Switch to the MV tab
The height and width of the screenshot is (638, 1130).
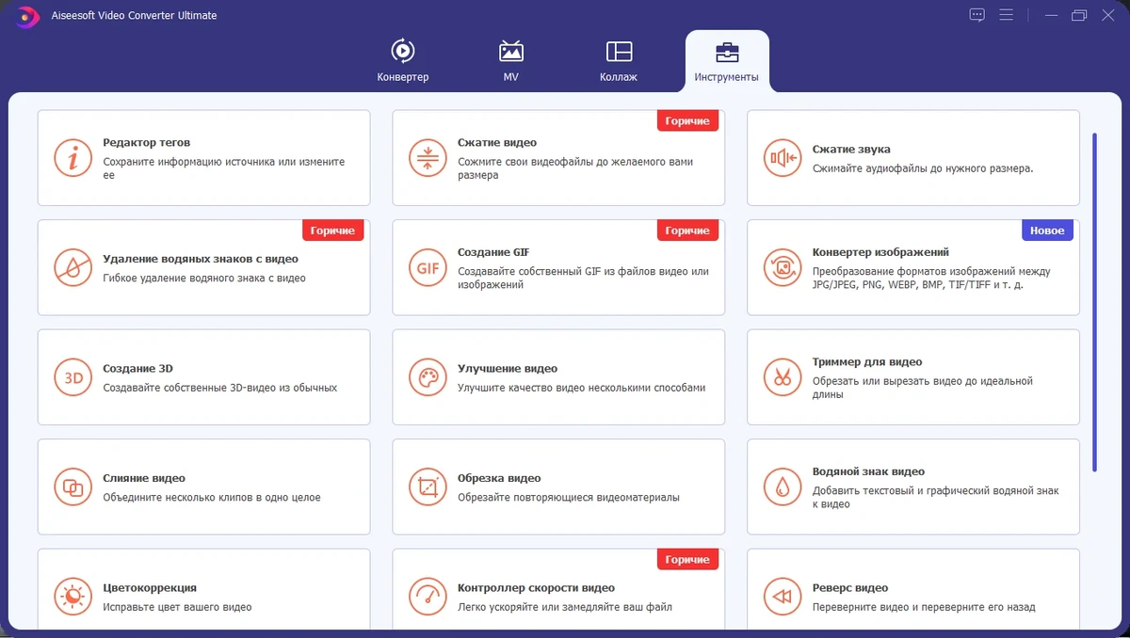point(511,61)
